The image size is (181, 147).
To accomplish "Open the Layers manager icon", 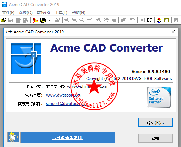I will coord(133,20).
